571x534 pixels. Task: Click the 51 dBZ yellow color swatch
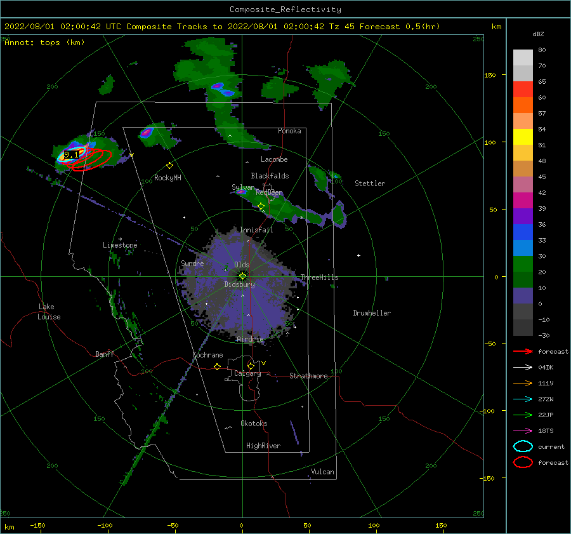(x=523, y=137)
